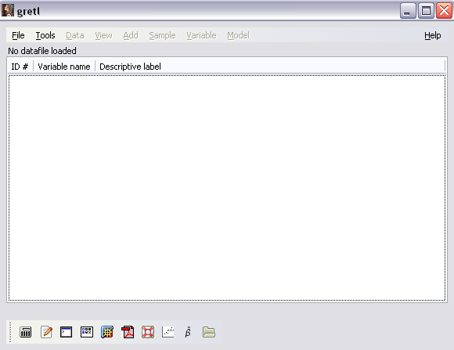
Task: Open the OLS beta-hat model icon
Action: (x=188, y=332)
